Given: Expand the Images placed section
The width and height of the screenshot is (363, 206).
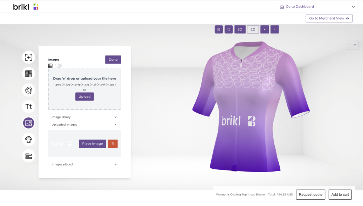Looking at the screenshot, I should point(84,164).
